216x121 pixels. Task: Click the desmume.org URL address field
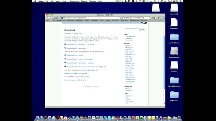91,18
